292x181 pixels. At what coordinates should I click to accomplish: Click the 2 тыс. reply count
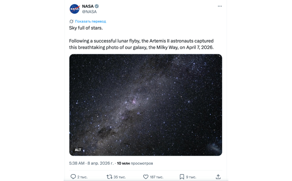pyautogui.click(x=81, y=177)
